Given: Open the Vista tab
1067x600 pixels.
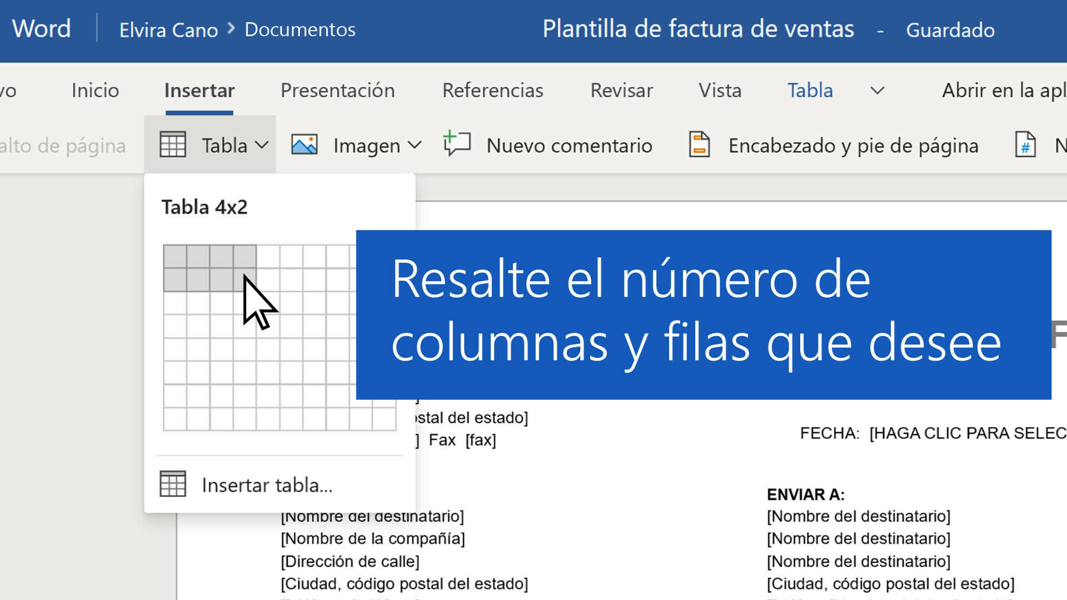Looking at the screenshot, I should click(720, 91).
